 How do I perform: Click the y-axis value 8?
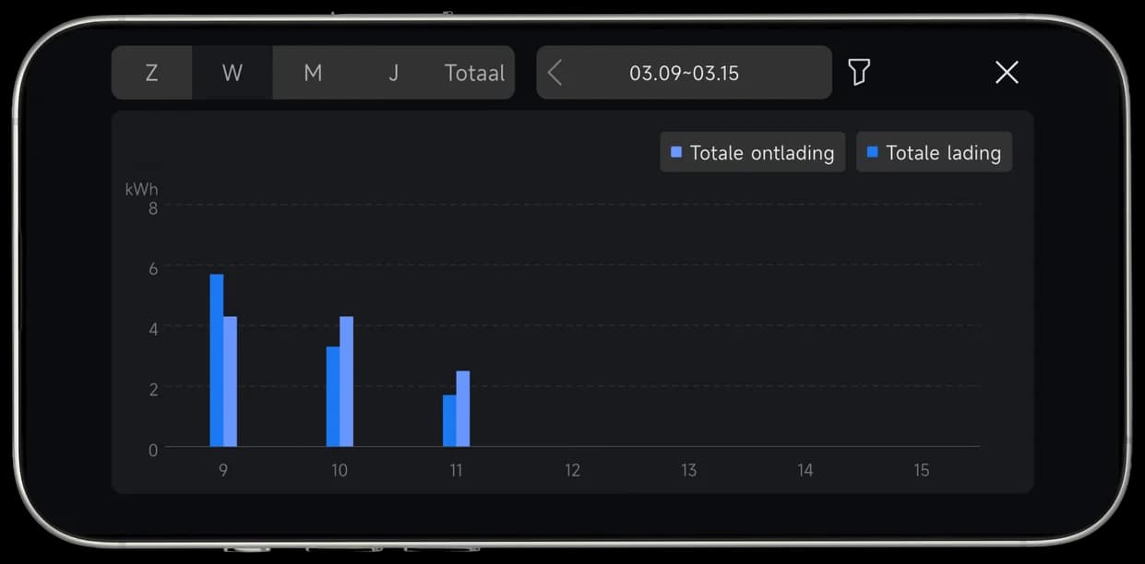click(x=153, y=207)
